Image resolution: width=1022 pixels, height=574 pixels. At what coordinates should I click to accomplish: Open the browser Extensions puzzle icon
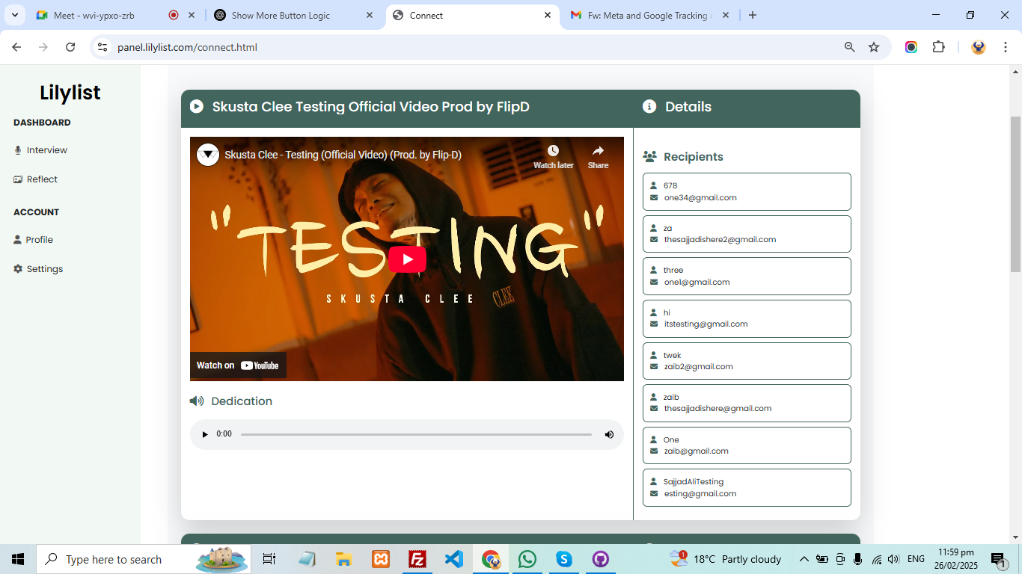pyautogui.click(x=938, y=47)
